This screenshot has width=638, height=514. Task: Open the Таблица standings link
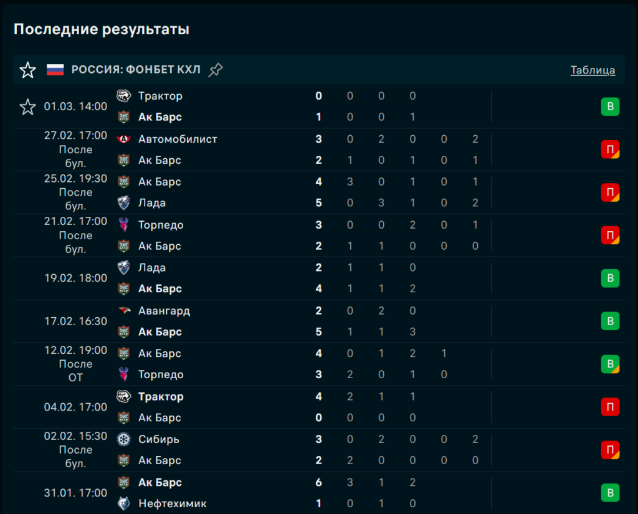pos(593,70)
